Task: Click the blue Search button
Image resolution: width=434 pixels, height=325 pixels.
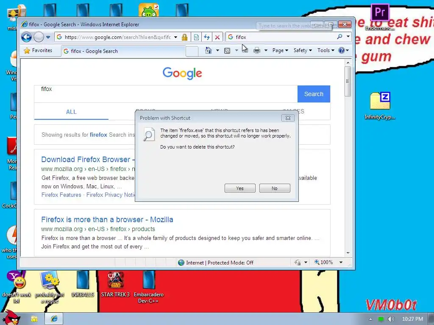Action: pyautogui.click(x=314, y=94)
